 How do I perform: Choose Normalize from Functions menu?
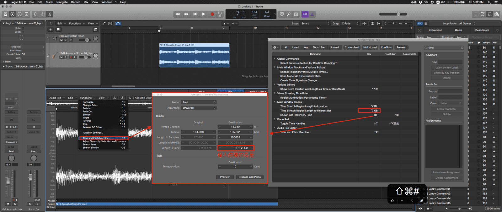point(104,102)
